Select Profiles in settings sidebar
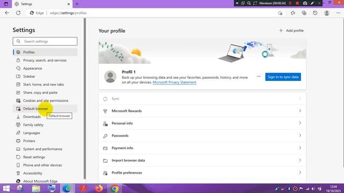This screenshot has width=344, height=193. pos(45,52)
